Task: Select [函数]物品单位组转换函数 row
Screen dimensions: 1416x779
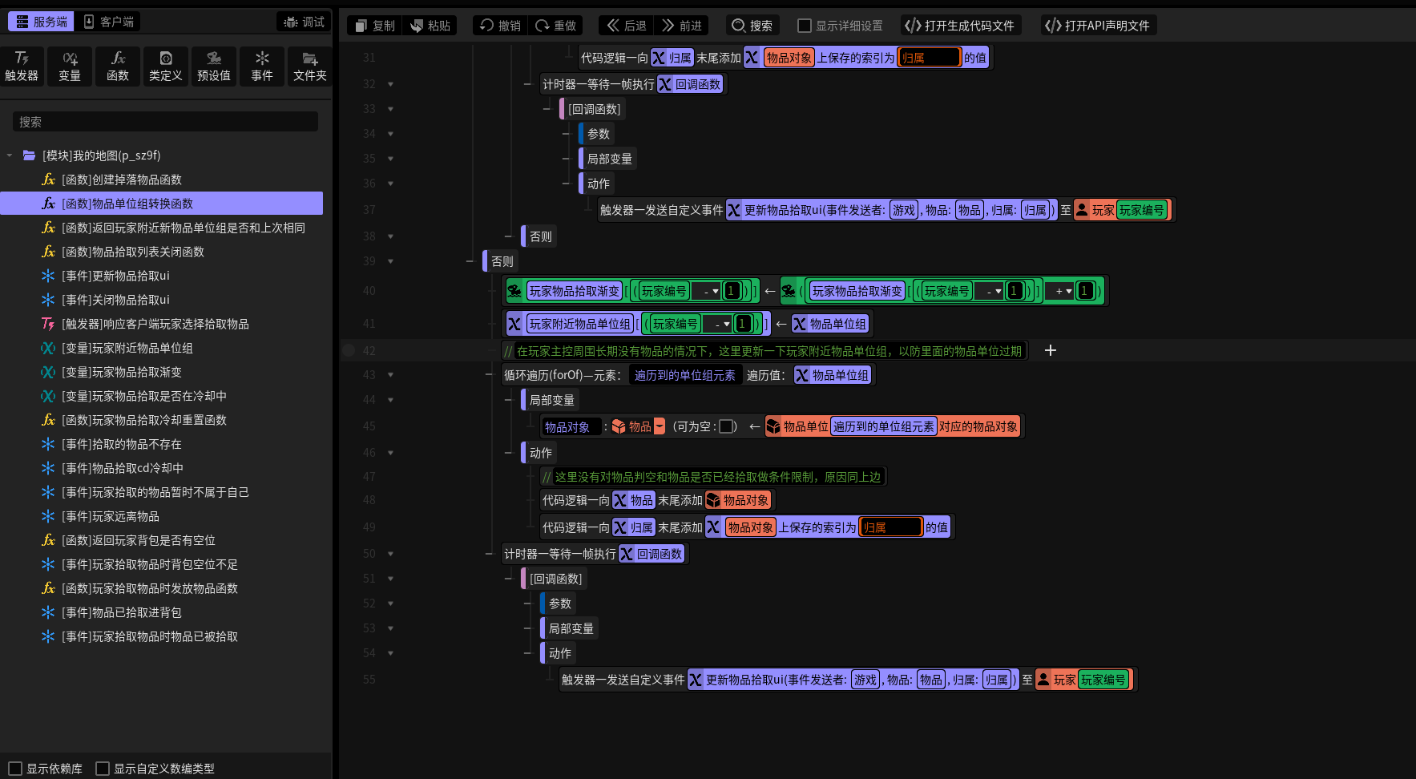Action: pos(161,204)
